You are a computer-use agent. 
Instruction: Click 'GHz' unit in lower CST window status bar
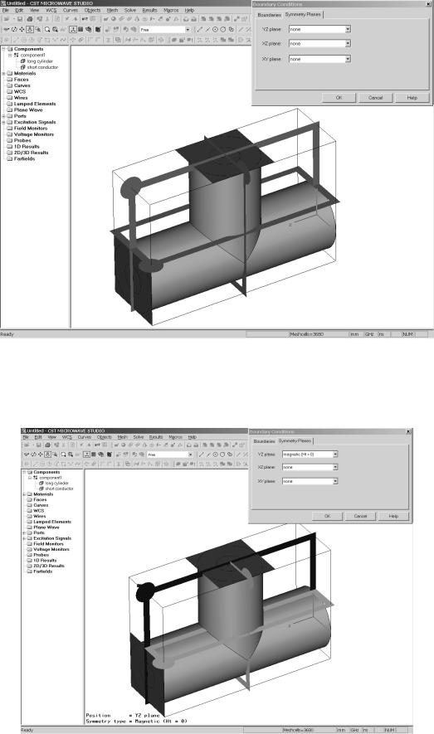355,730
